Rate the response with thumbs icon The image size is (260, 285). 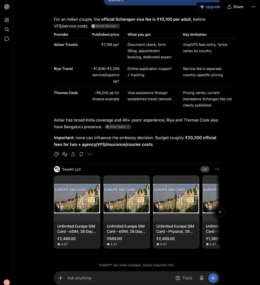coord(65,154)
